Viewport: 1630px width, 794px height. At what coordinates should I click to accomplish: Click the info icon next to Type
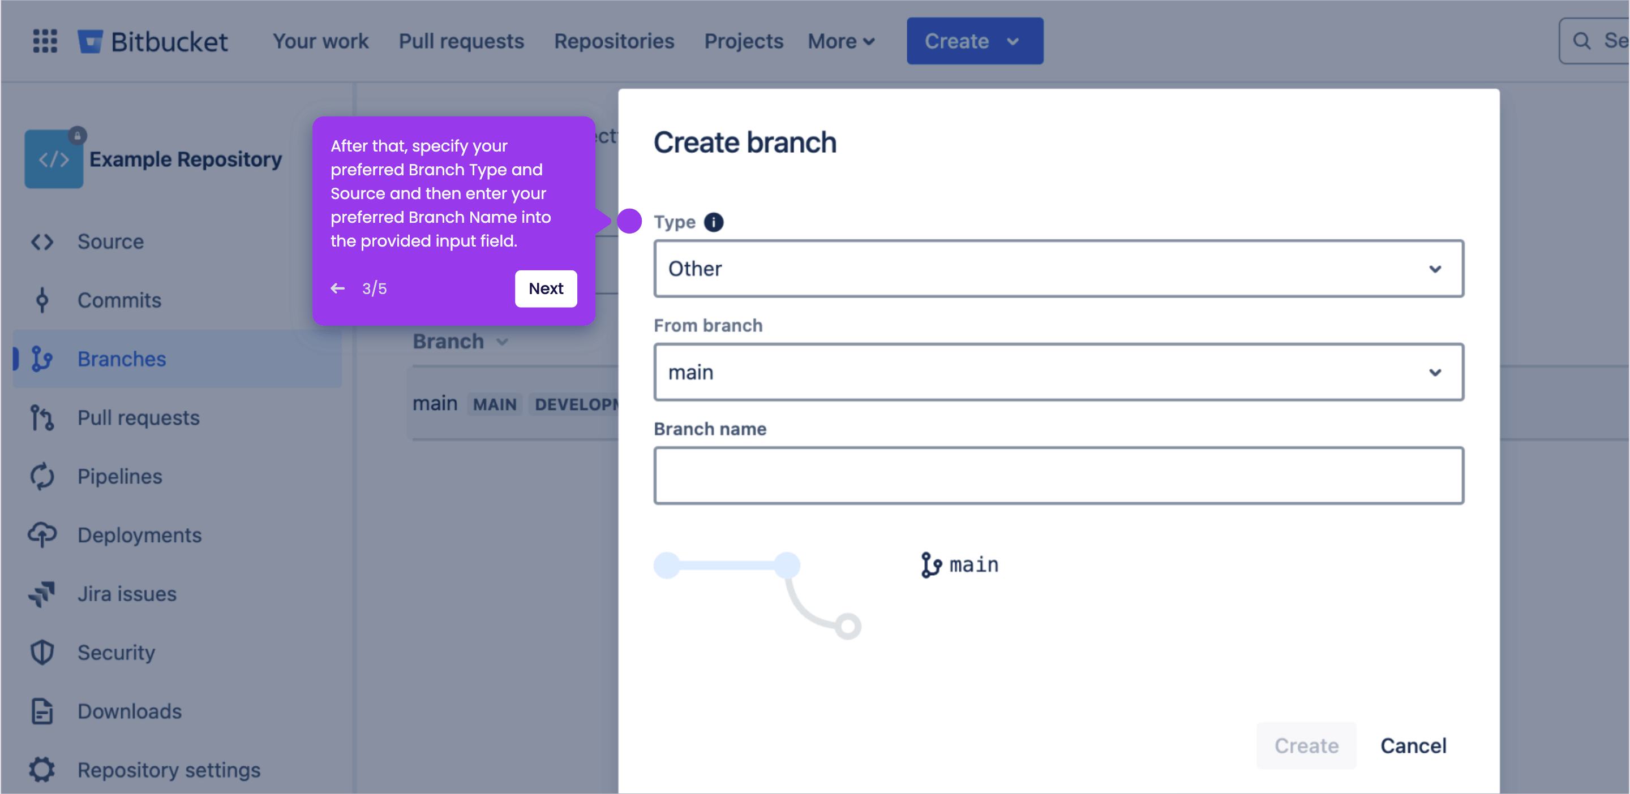click(x=714, y=222)
